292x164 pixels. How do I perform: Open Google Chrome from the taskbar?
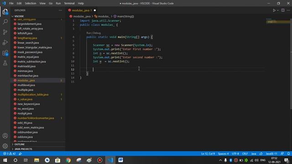(68, 160)
